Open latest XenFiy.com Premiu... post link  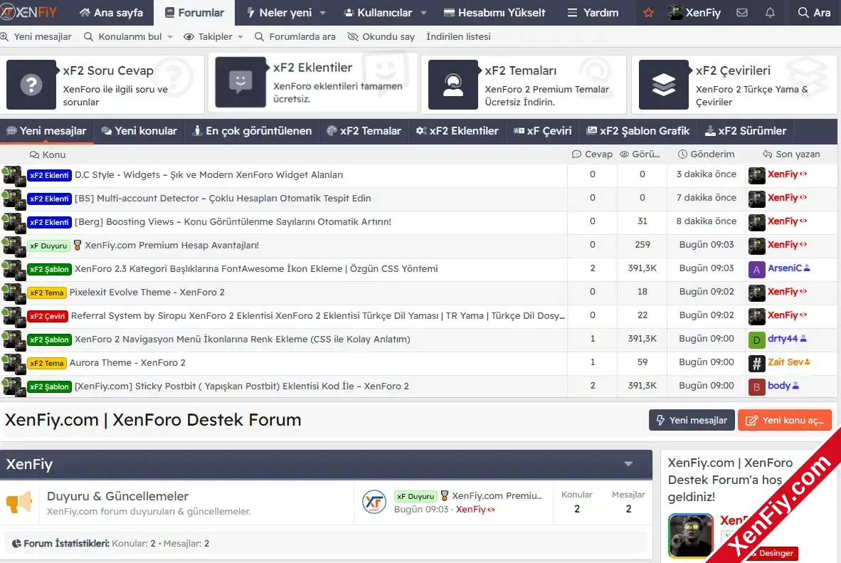coord(497,496)
